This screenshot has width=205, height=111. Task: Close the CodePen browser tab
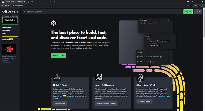(25, 2)
